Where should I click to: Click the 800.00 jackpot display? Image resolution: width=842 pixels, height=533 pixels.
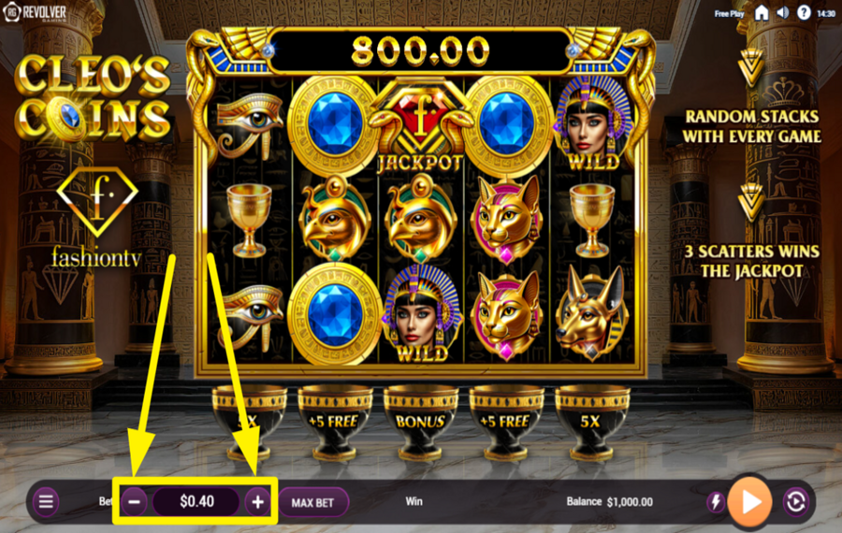click(420, 51)
